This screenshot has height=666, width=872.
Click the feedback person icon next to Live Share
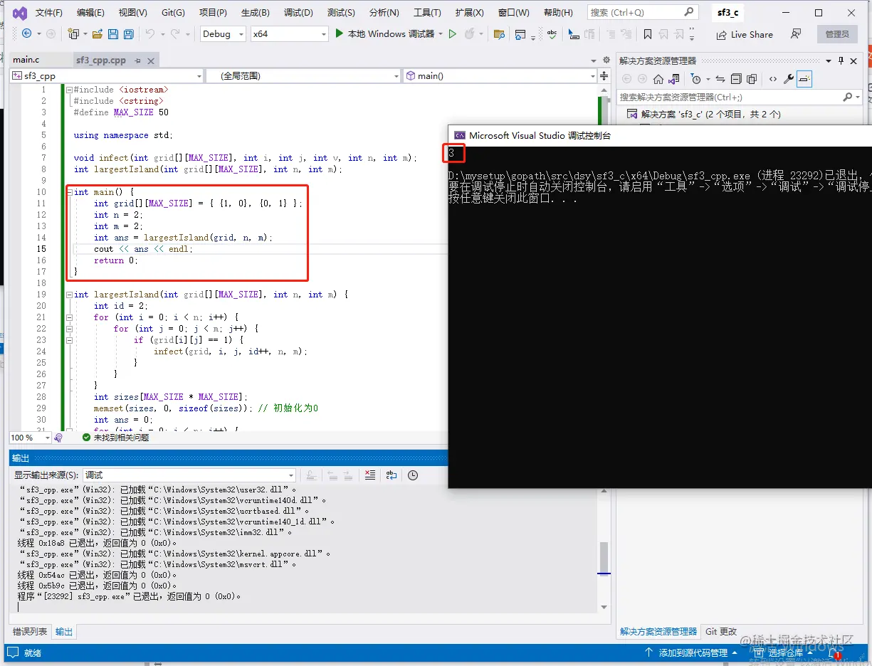point(796,33)
